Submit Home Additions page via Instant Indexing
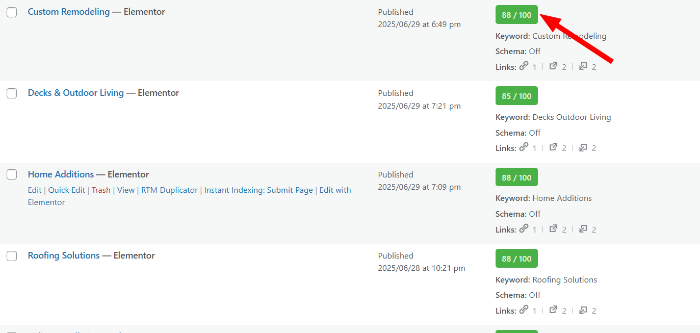Image resolution: width=700 pixels, height=333 pixels. click(258, 190)
